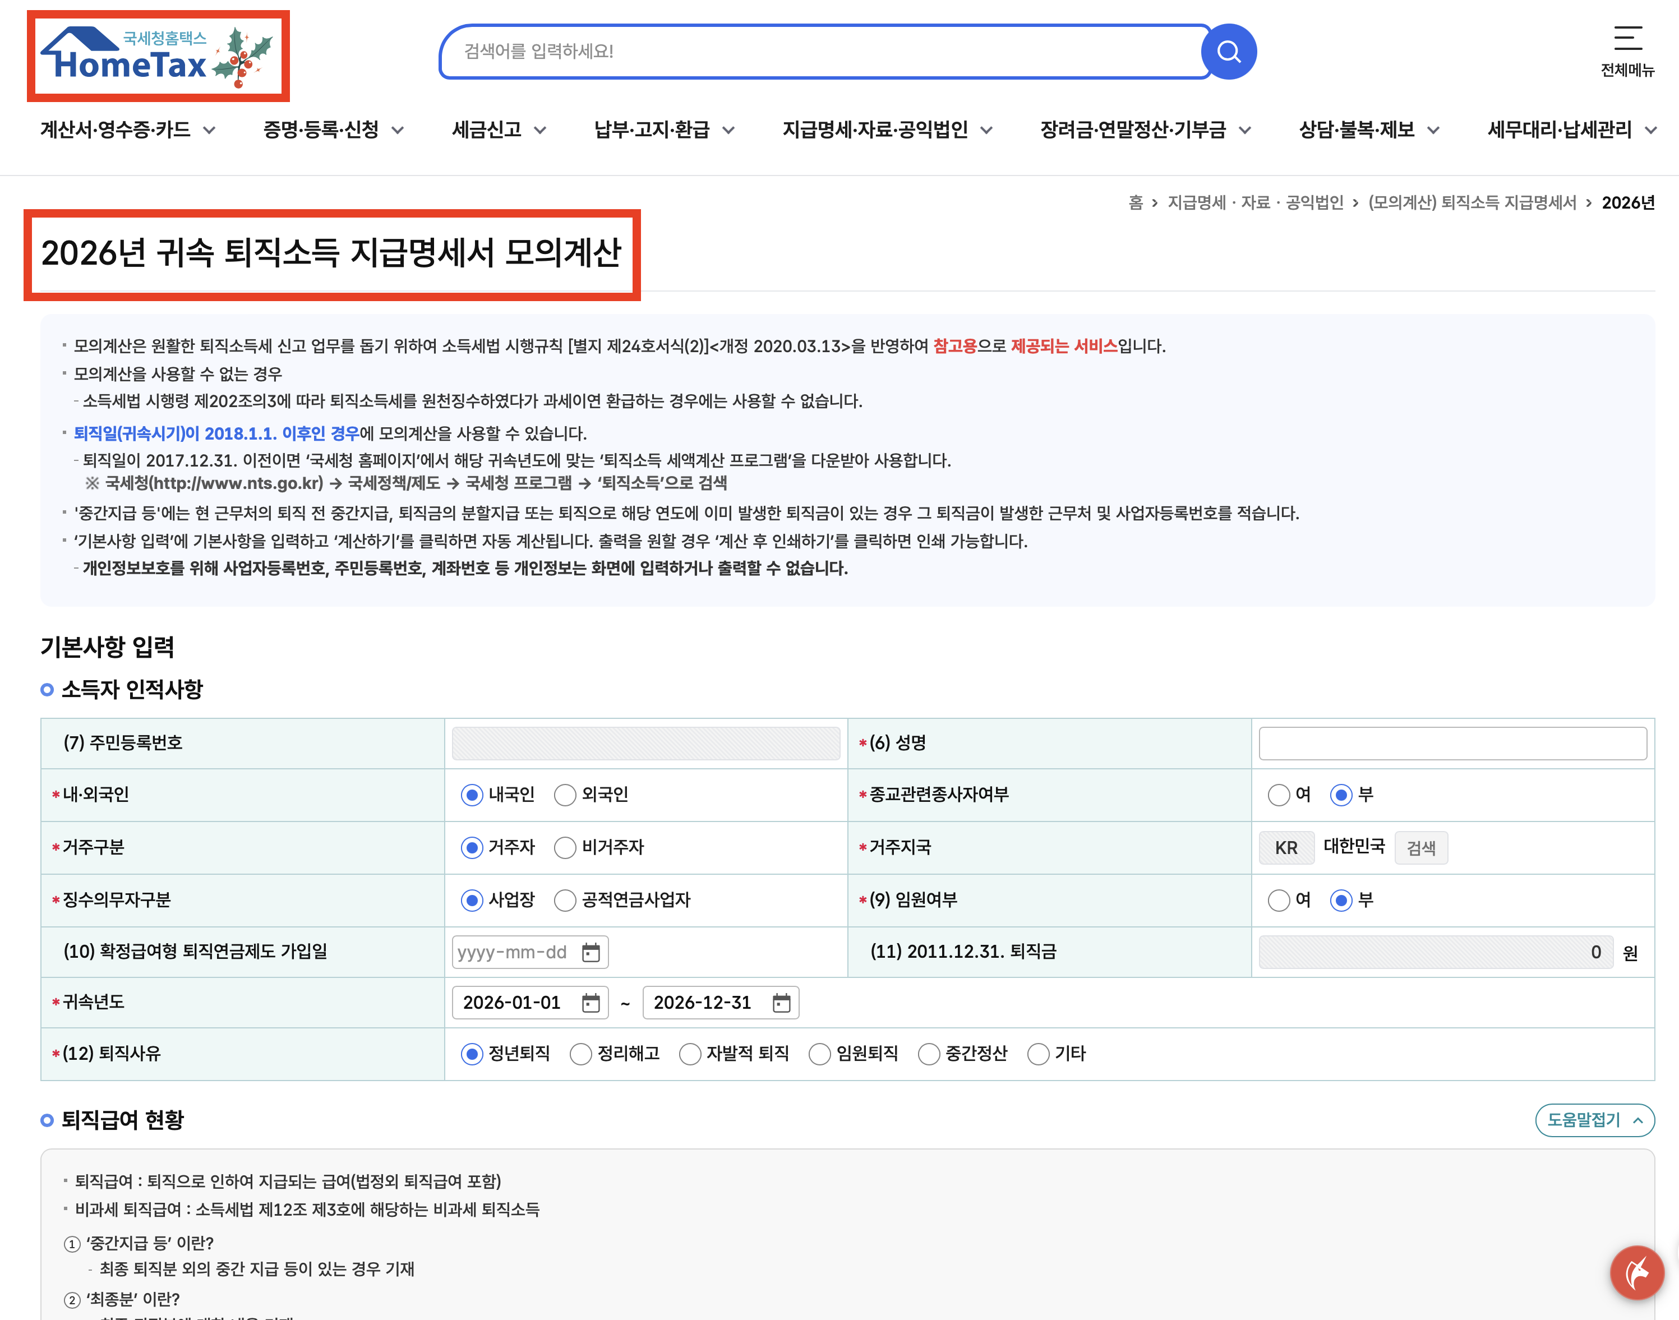Screen dimensions: 1679x1320
Task: Open calendar for 귀속년도 start date
Action: pos(591,1003)
